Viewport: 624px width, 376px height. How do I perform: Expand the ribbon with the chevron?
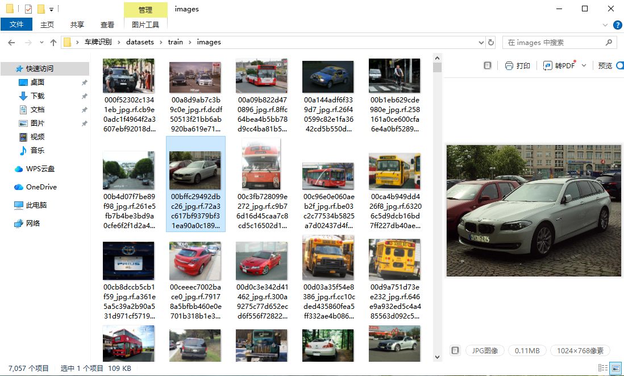605,24
